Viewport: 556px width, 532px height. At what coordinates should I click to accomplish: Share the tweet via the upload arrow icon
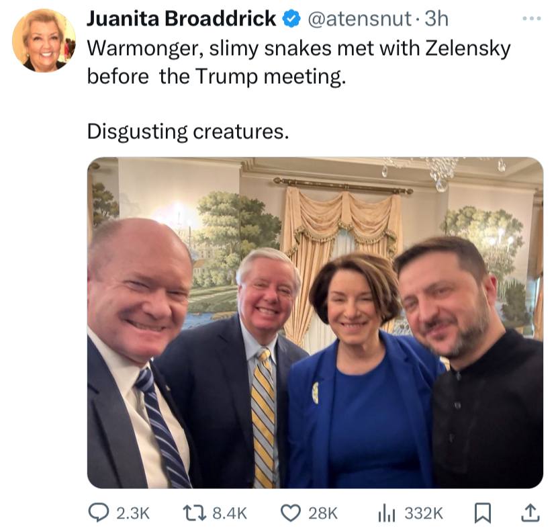[530, 513]
